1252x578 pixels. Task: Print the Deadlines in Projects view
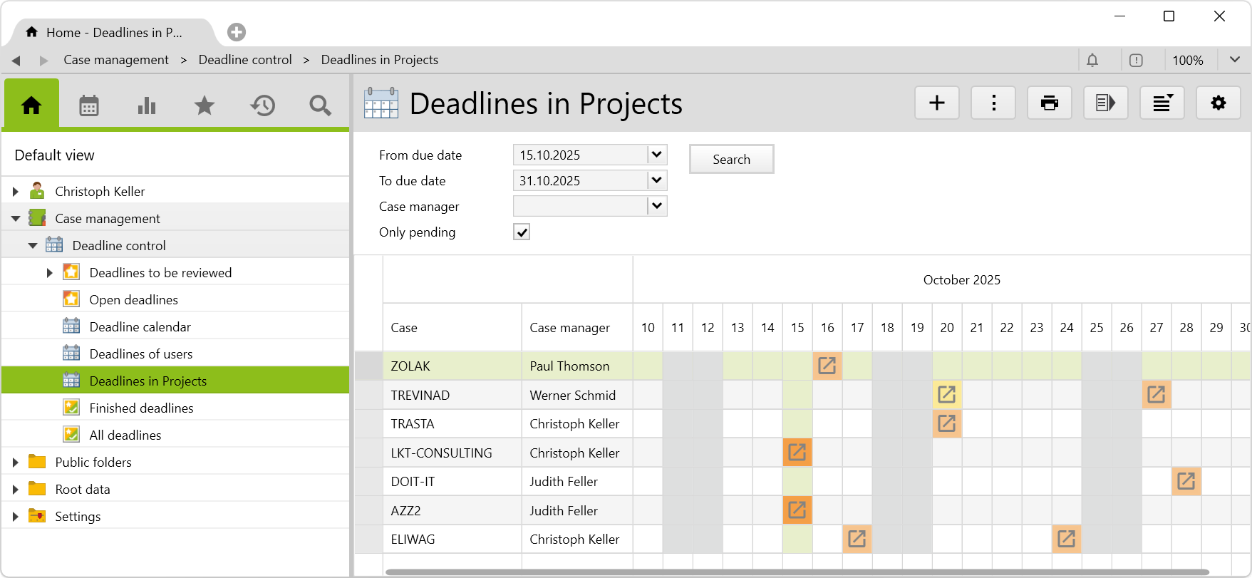tap(1049, 103)
